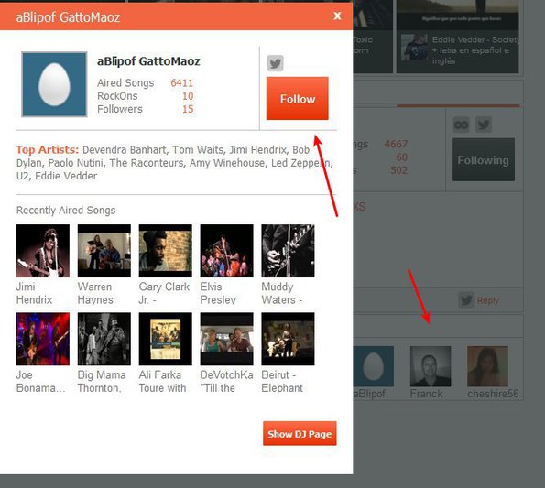Click the DeVotchKa "Till the song title
This screenshot has width=545, height=488.
tap(226, 382)
